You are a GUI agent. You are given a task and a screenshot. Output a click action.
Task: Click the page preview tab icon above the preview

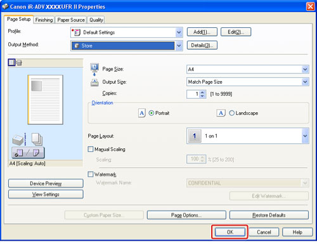click(11, 62)
